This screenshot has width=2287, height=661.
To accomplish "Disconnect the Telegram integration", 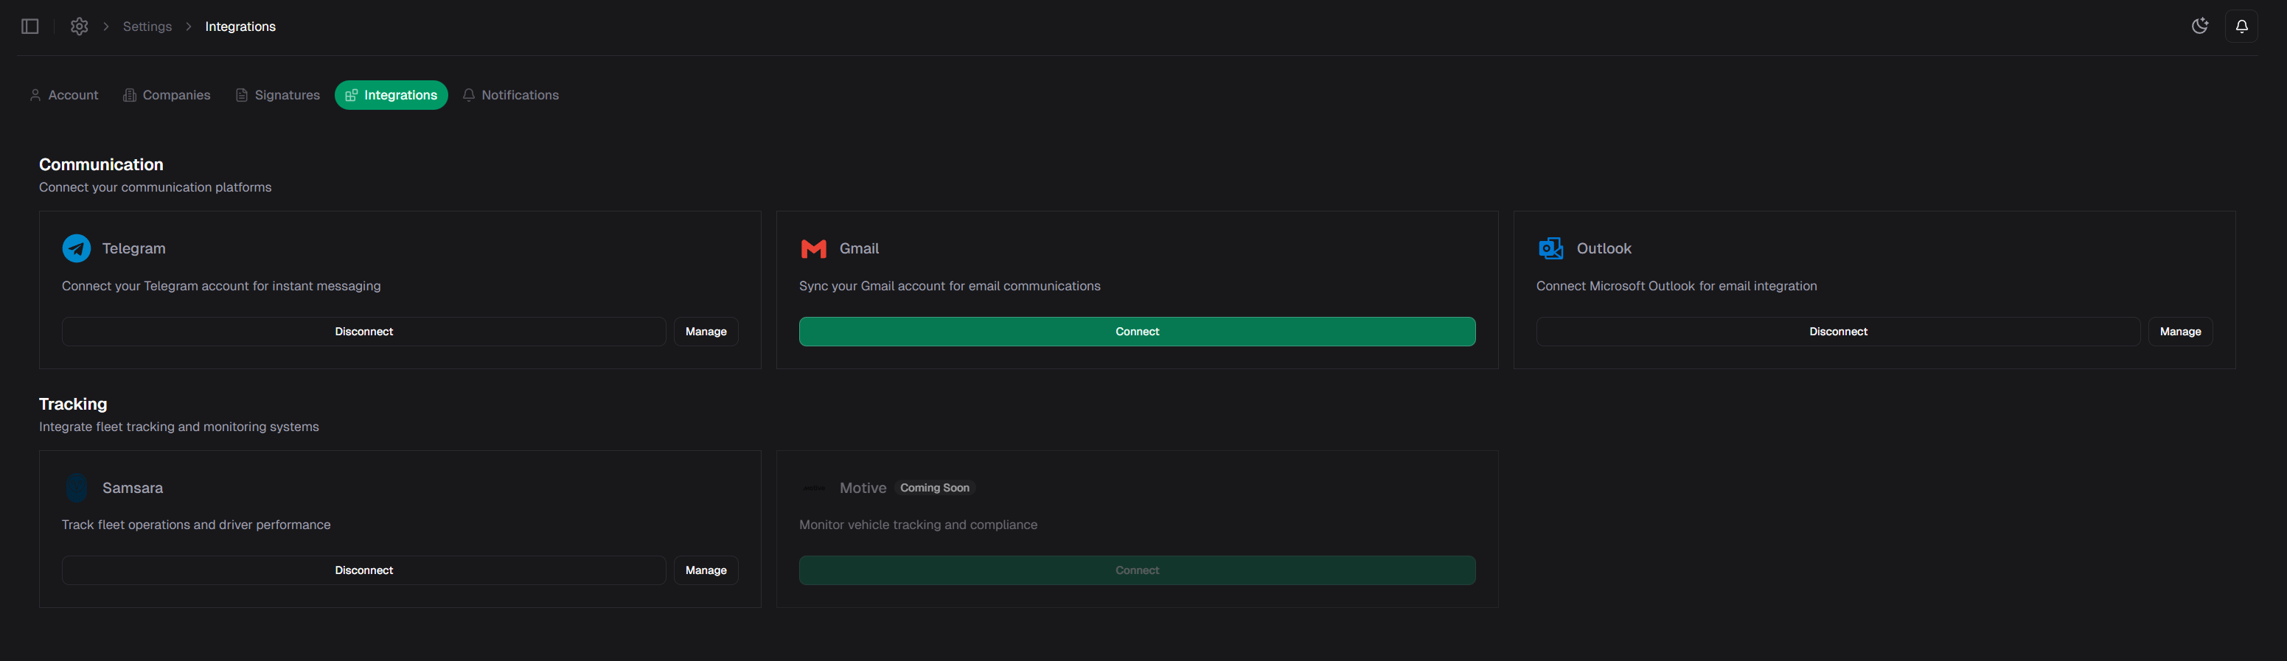I will tap(364, 332).
